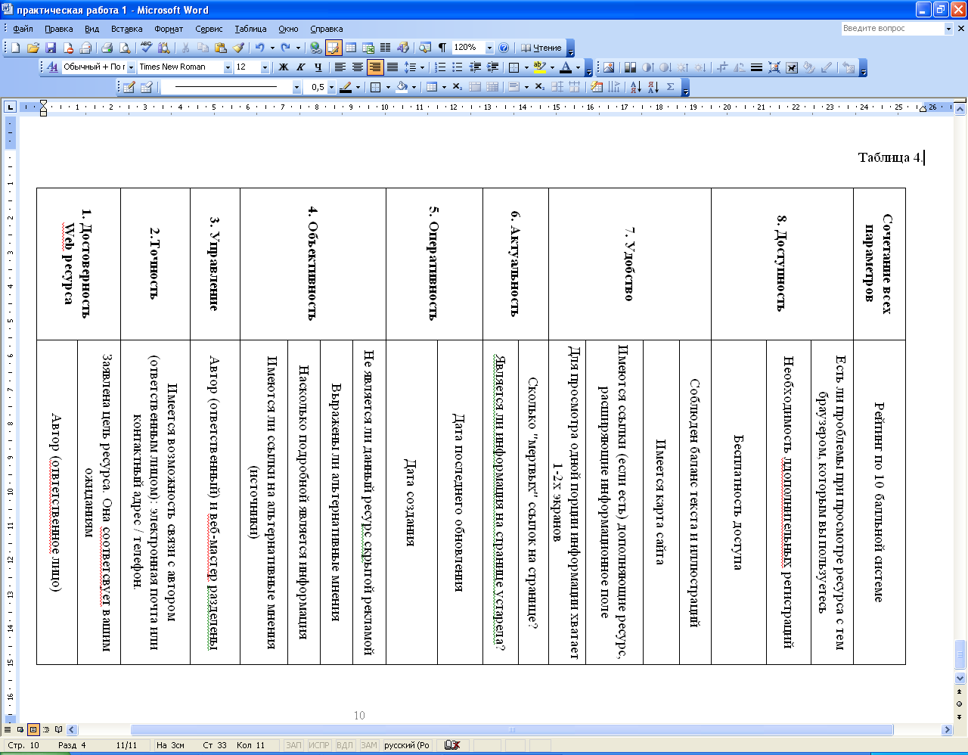Save the document with the floppy icon
This screenshot has height=755, width=968.
coord(51,48)
